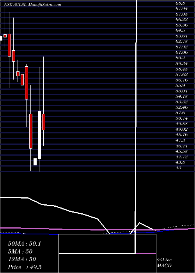
Task: Click the 54.18 price axis label
Action: pyautogui.click(x=182, y=96)
